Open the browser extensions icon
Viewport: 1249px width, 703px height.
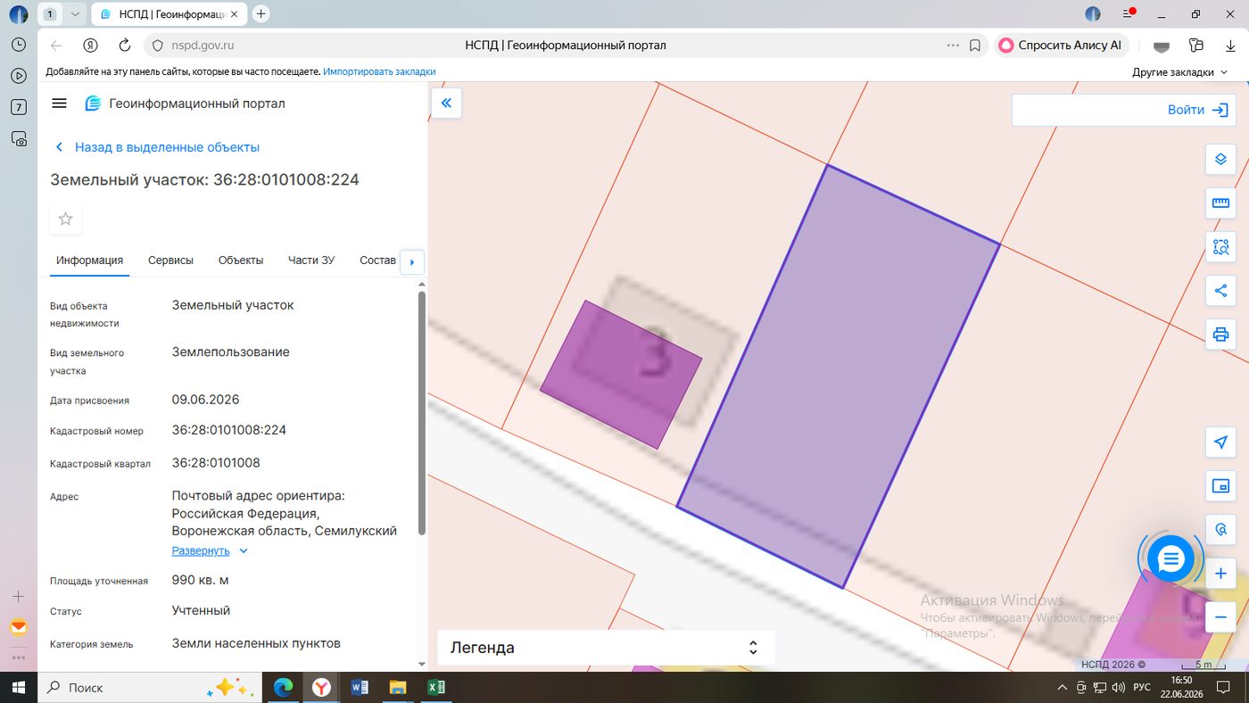1196,45
